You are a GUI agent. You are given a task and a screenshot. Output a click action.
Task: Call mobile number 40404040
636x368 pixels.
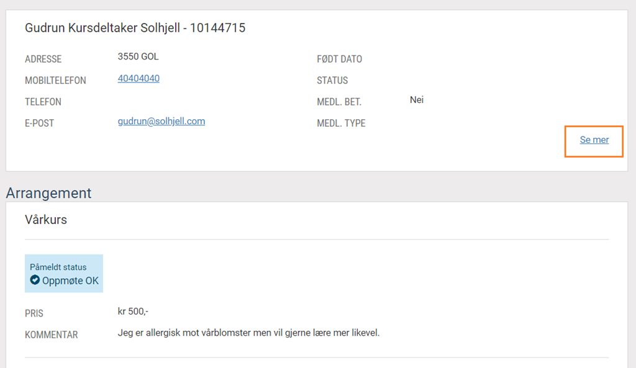[139, 79]
